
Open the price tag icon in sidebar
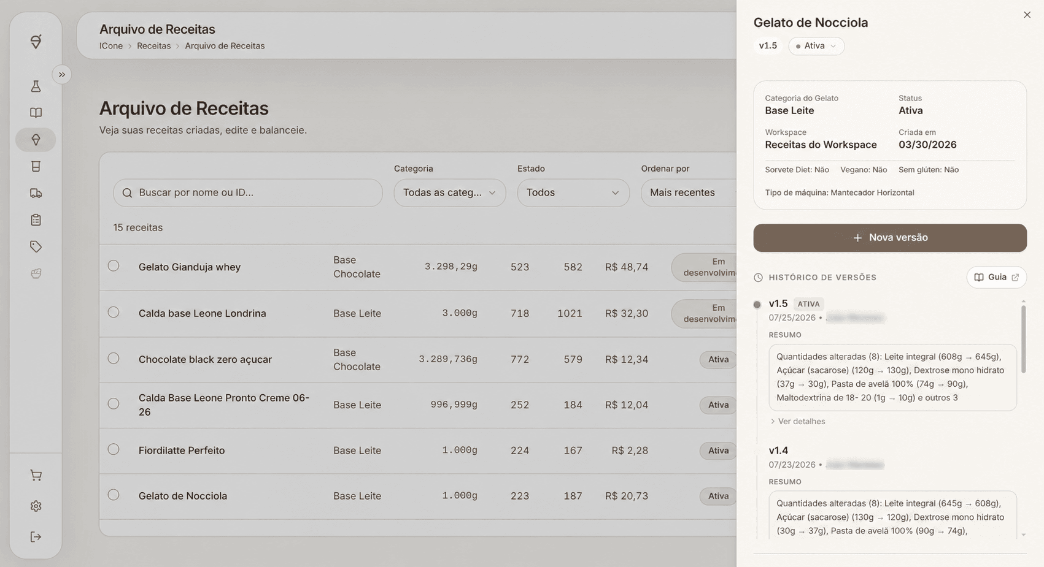tap(36, 246)
